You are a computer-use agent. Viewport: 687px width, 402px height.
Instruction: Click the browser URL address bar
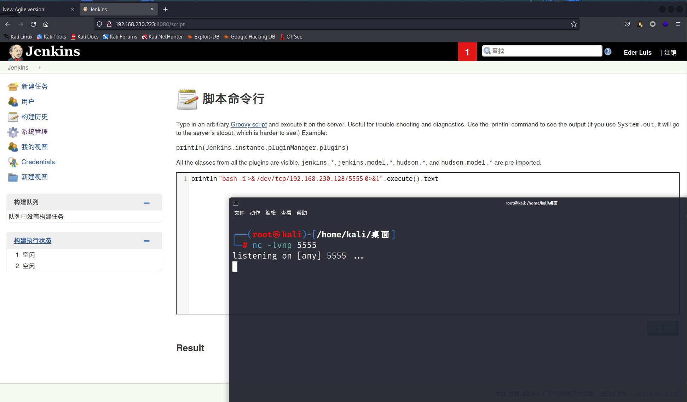336,24
